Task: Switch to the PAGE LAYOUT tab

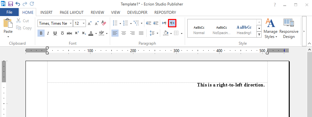Action: click(x=72, y=12)
